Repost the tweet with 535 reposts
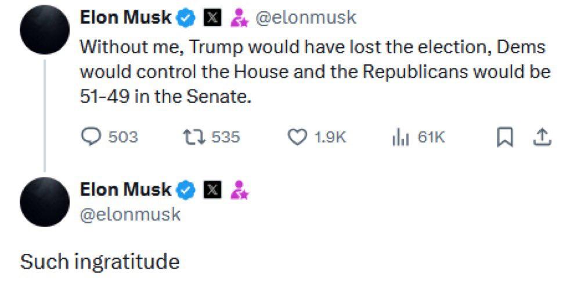563x290 pixels. pyautogui.click(x=190, y=137)
